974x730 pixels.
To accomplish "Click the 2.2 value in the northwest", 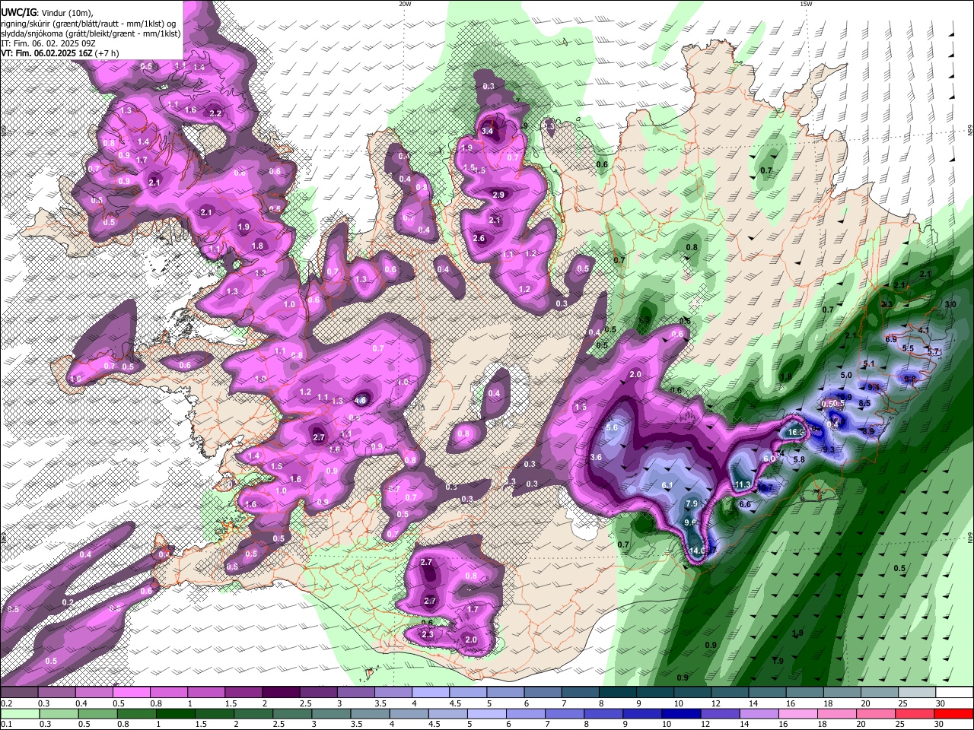I will [215, 113].
